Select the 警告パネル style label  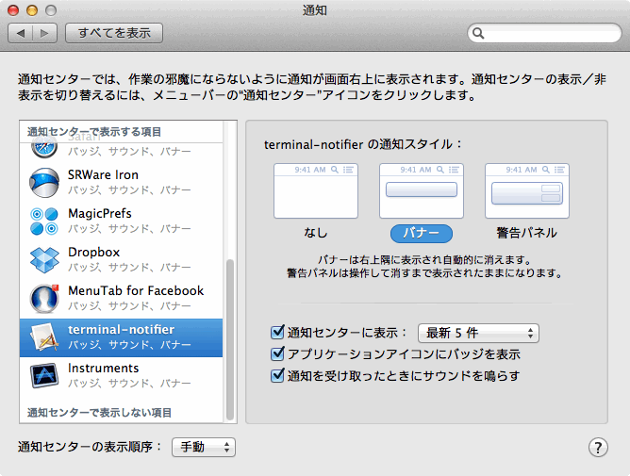click(x=527, y=233)
